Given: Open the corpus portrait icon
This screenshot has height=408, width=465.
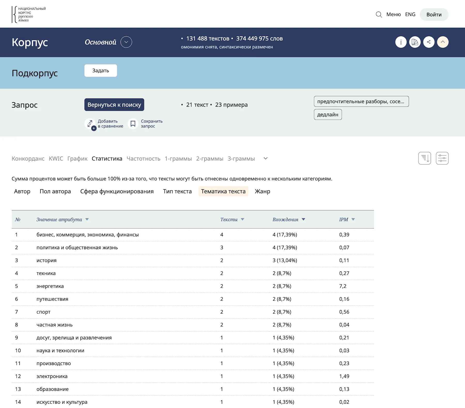Looking at the screenshot, I should [x=415, y=42].
